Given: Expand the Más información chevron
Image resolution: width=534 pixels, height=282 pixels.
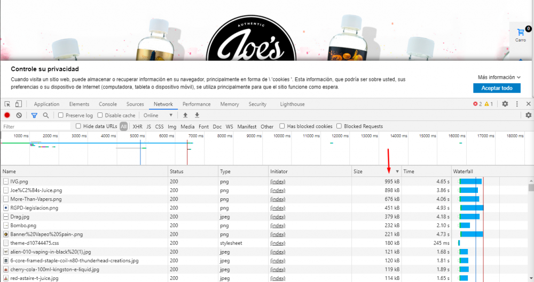Looking at the screenshot, I should click(x=519, y=77).
